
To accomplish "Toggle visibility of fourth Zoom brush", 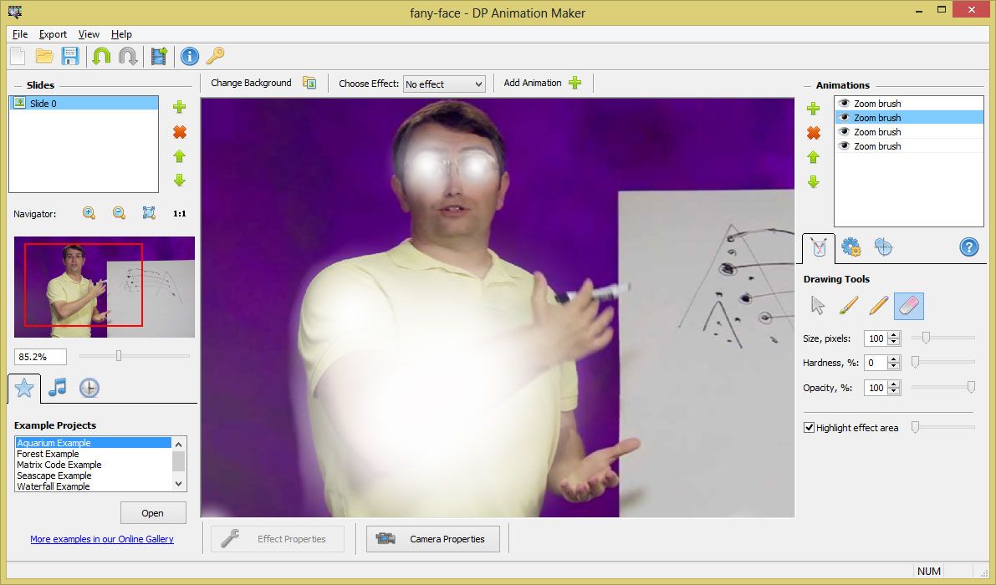I will click(844, 146).
